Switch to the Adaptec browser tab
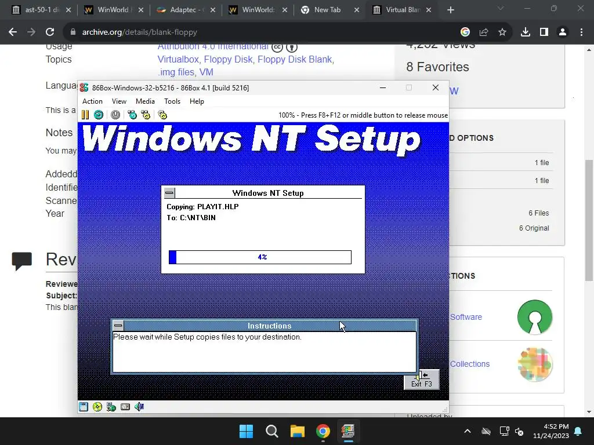The width and height of the screenshot is (594, 445). (x=186, y=10)
